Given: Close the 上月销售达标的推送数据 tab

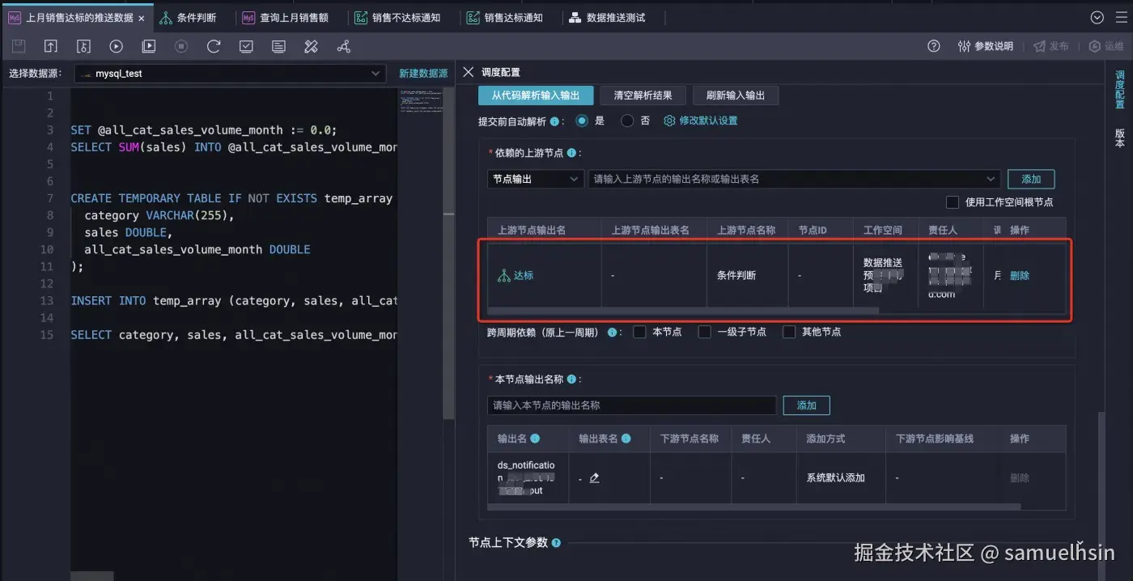Looking at the screenshot, I should (142, 18).
